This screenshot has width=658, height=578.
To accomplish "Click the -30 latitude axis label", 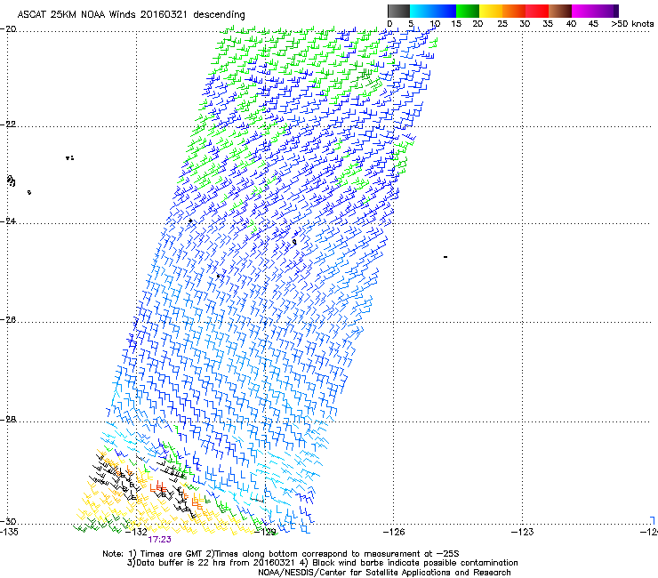I will tap(8, 521).
